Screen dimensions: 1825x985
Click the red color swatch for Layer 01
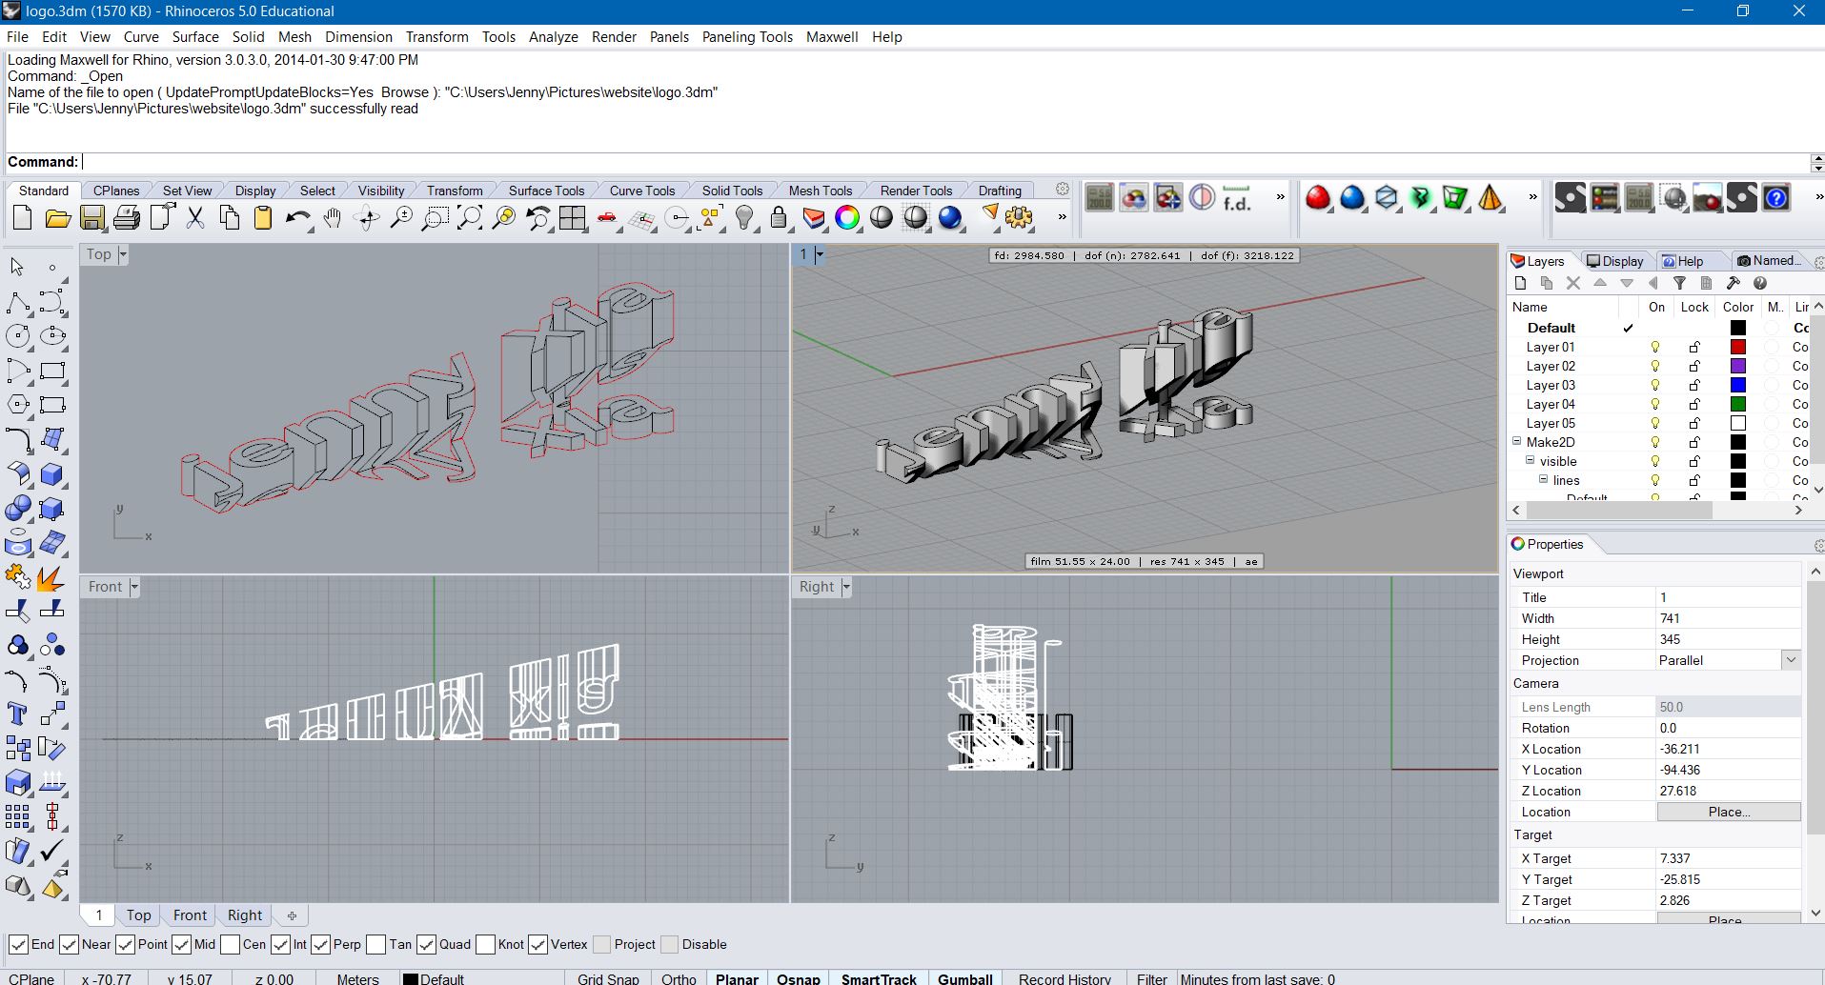(x=1738, y=347)
